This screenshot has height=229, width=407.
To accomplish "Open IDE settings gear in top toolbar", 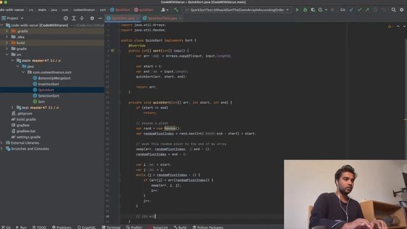I will 401,10.
